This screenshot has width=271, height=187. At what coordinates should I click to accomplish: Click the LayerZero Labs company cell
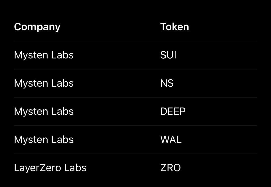pyautogui.click(x=50, y=168)
